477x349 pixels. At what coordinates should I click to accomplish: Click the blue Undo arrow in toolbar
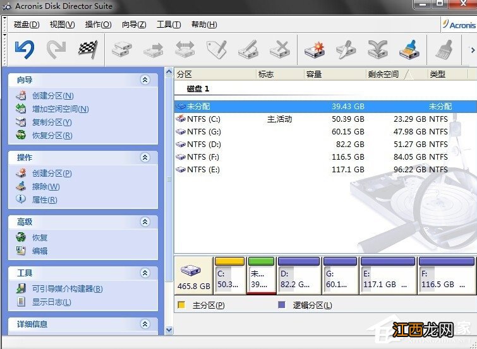[25, 50]
